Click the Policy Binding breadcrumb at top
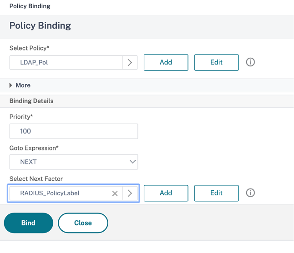Screen dimensions: 294x253 [x=30, y=6]
